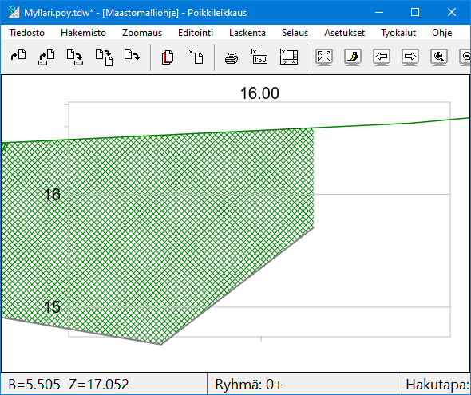Select the 1:50 scale tool icon
471x395 pixels.
(259, 57)
